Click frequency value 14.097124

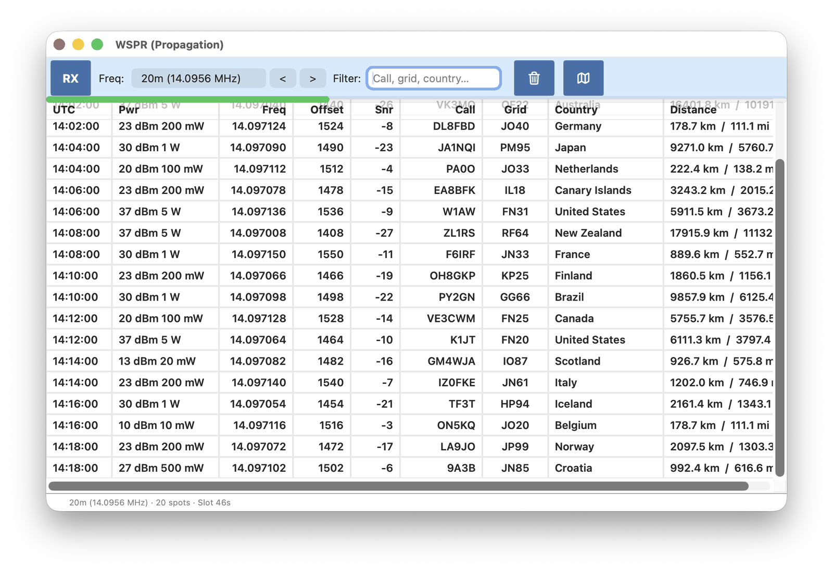pos(259,126)
